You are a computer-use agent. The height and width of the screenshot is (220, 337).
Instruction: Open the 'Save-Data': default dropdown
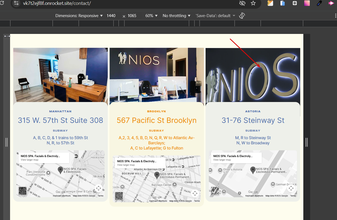click(216, 16)
